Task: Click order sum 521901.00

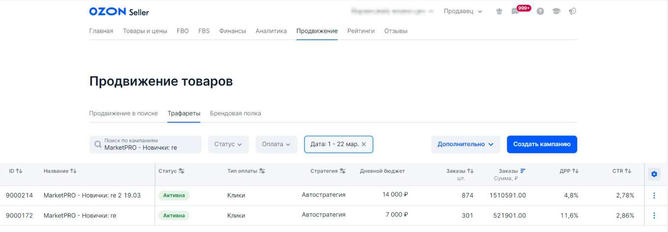Action: (x=509, y=215)
